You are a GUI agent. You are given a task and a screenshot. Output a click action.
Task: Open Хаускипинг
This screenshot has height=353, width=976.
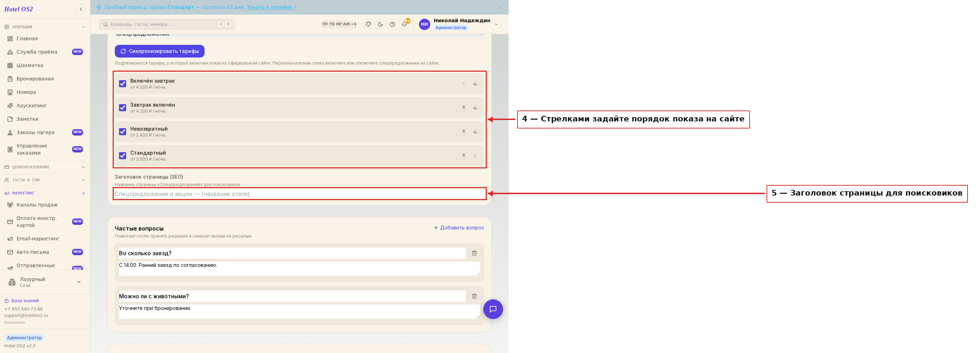tap(45, 106)
